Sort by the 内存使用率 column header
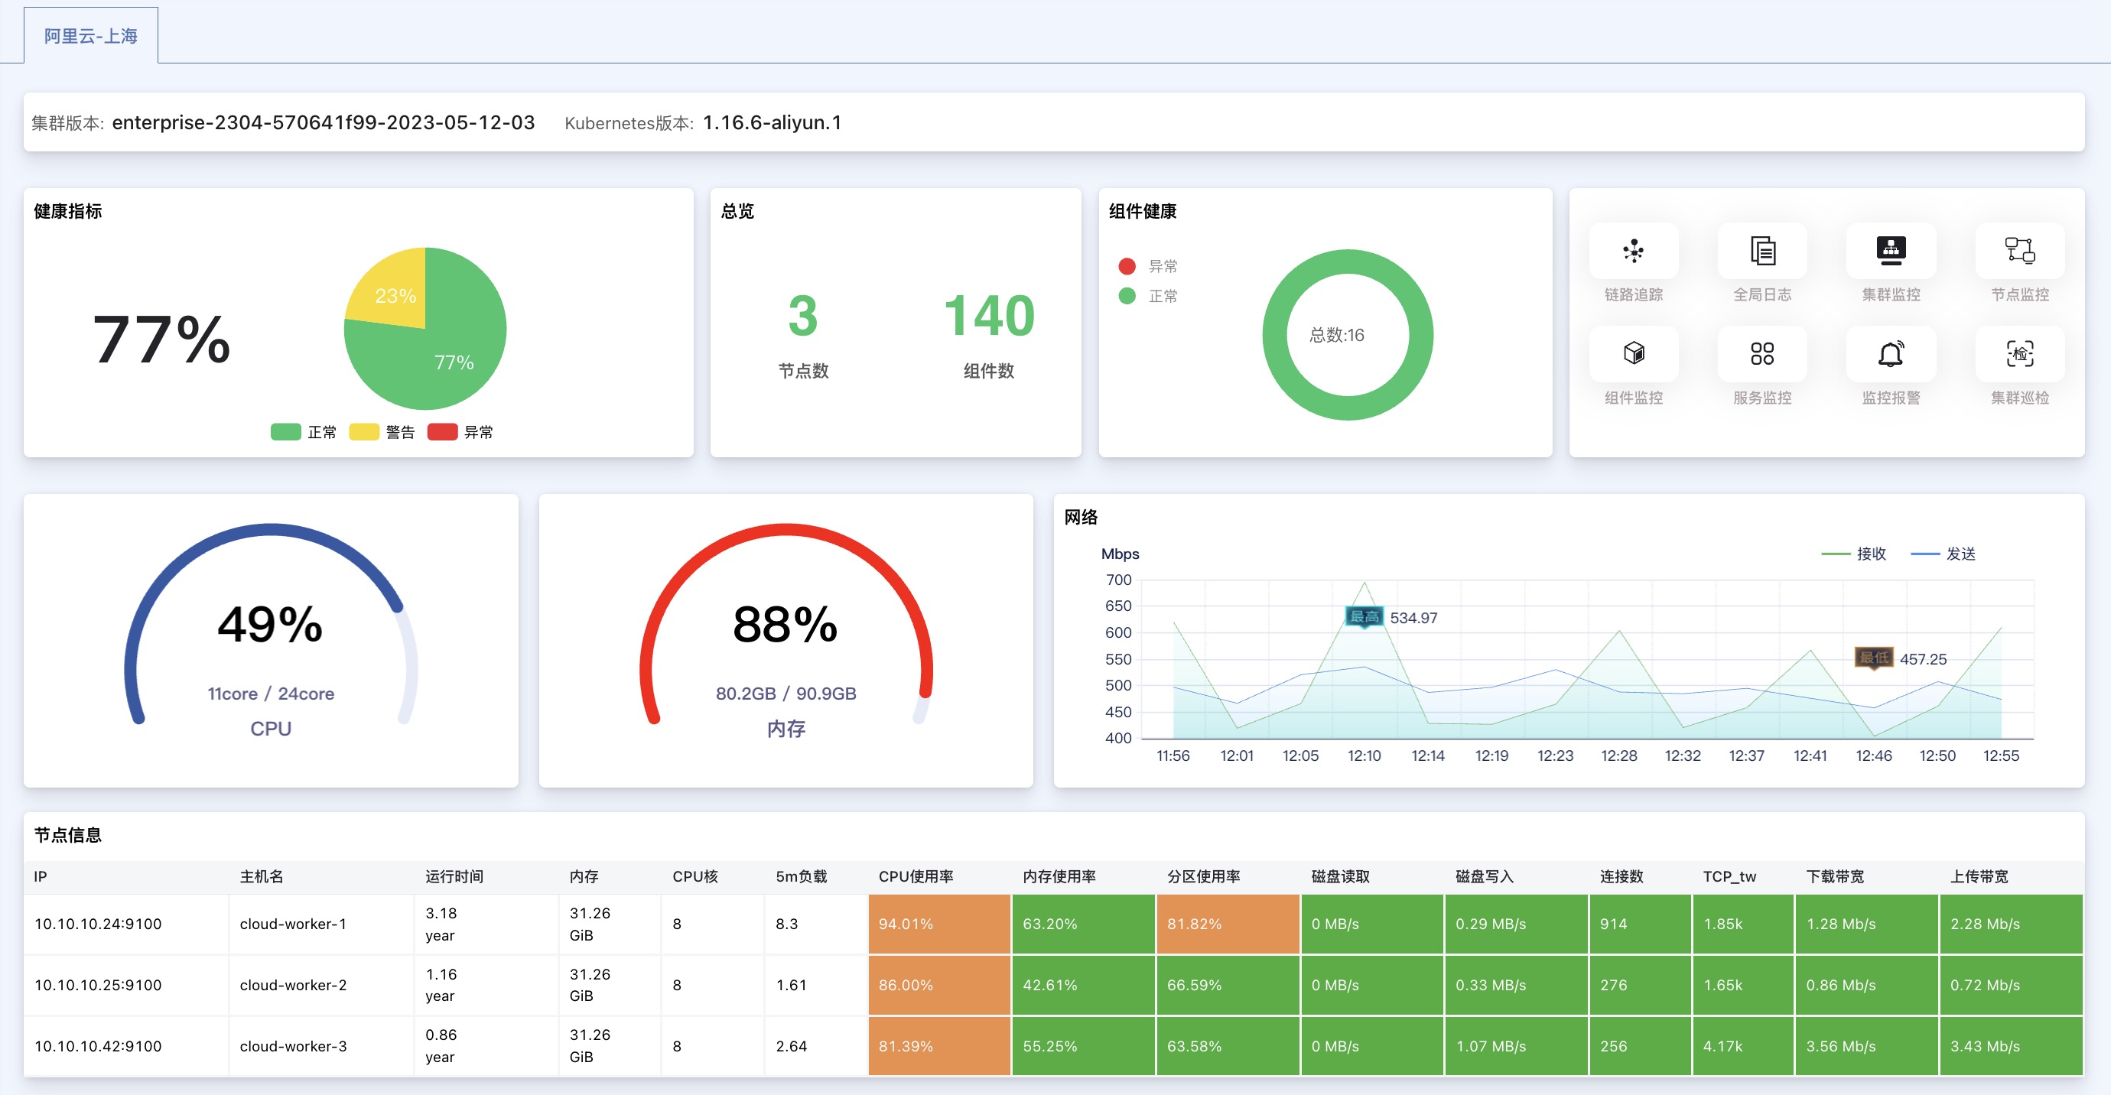 tap(1059, 876)
